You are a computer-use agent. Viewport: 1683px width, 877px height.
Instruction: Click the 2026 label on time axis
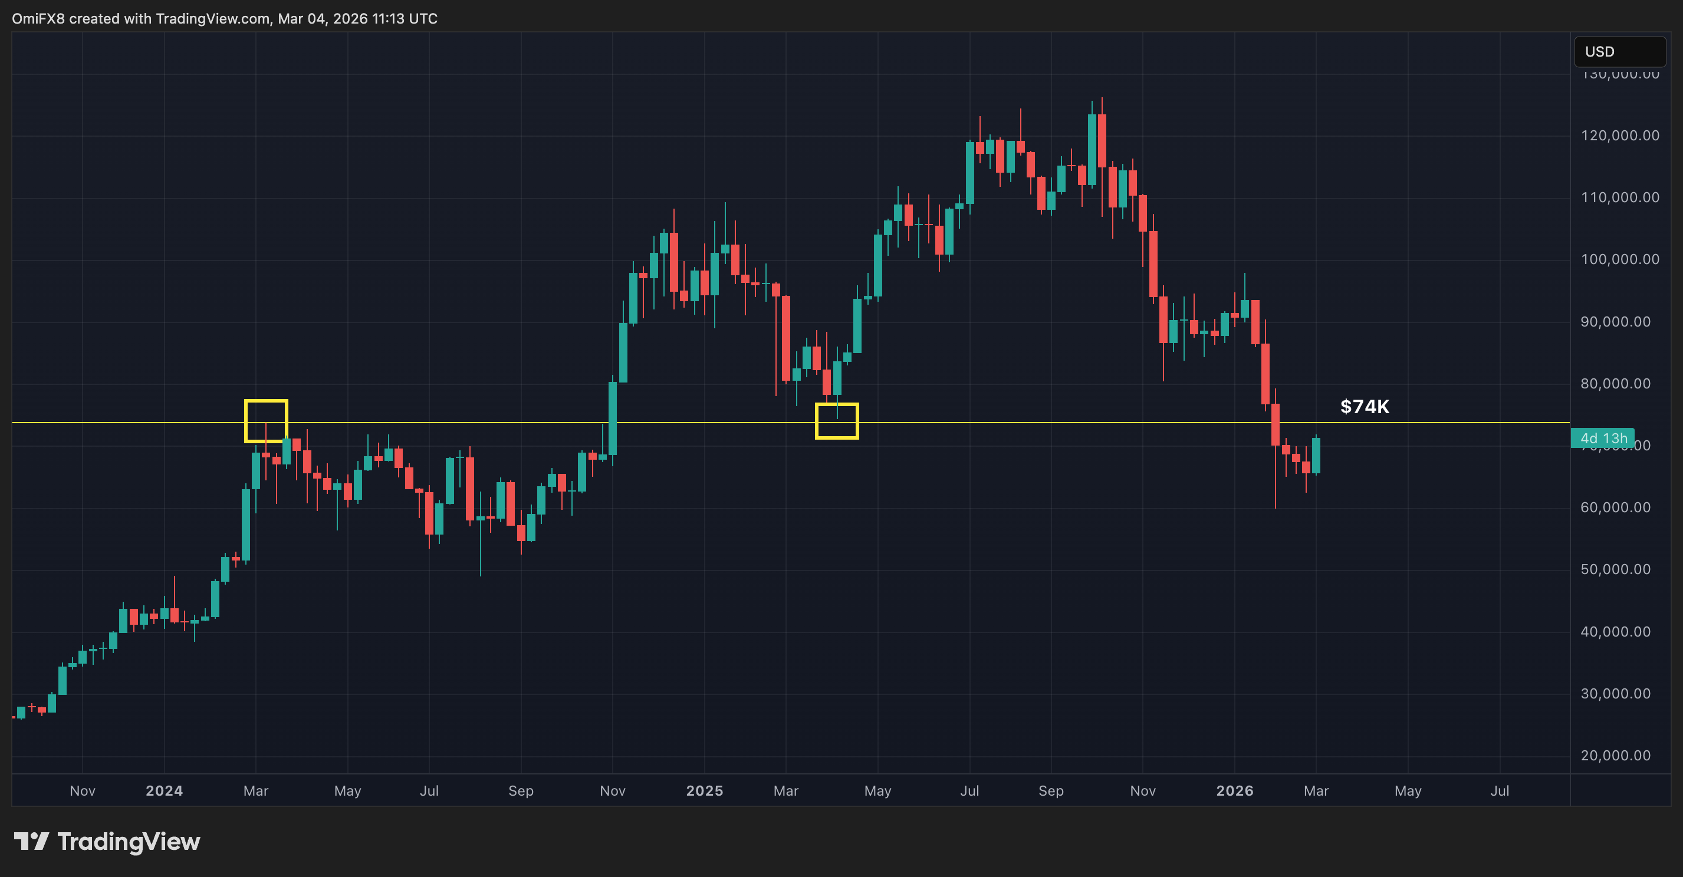pos(1234,791)
